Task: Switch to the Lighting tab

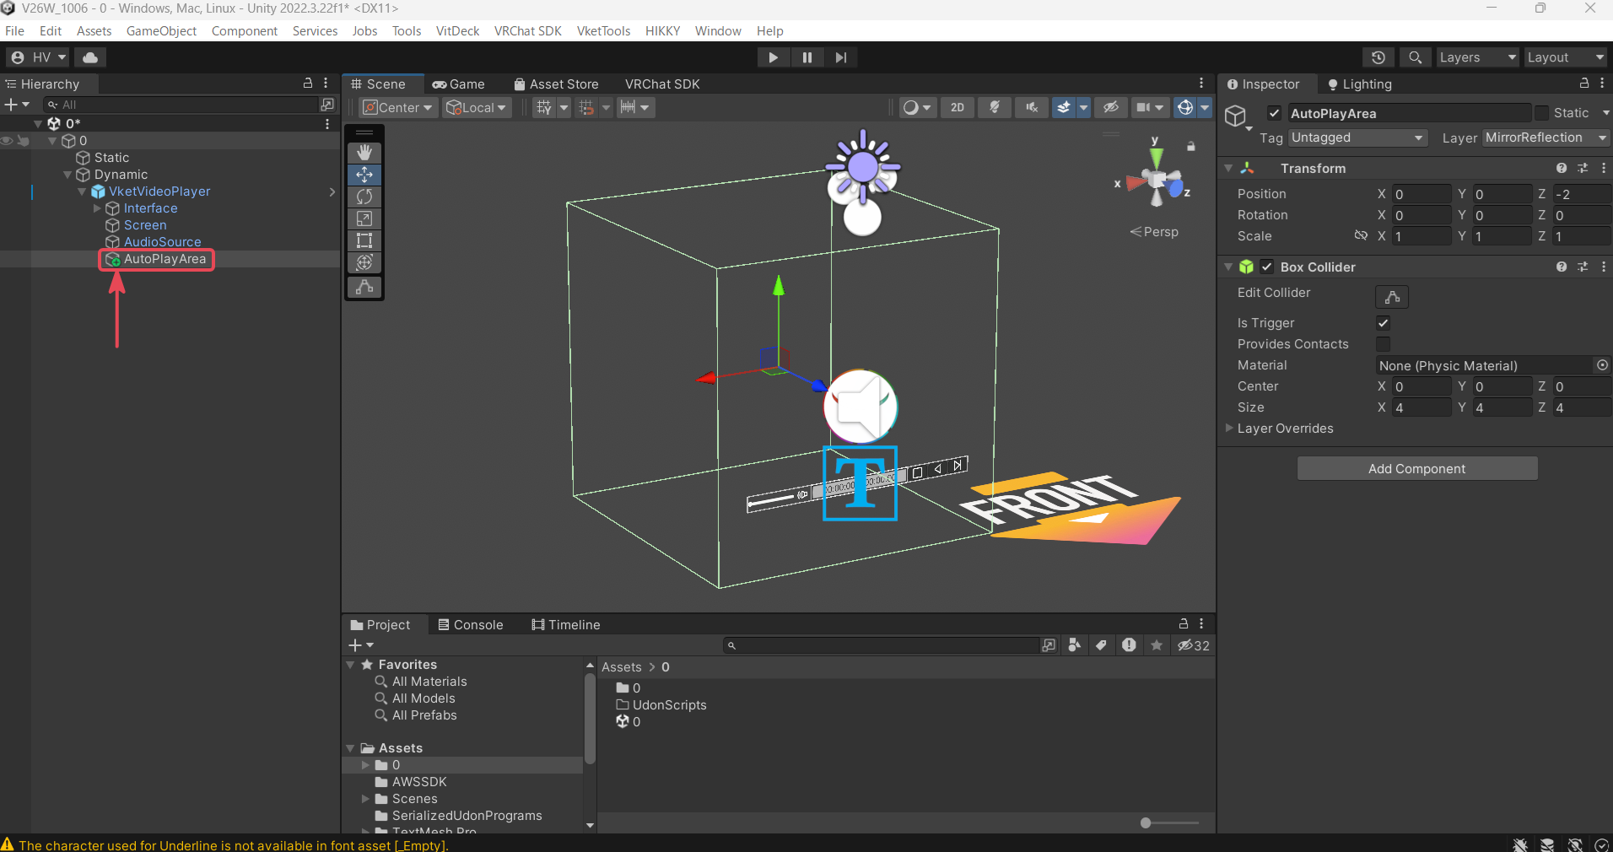Action: (1359, 84)
